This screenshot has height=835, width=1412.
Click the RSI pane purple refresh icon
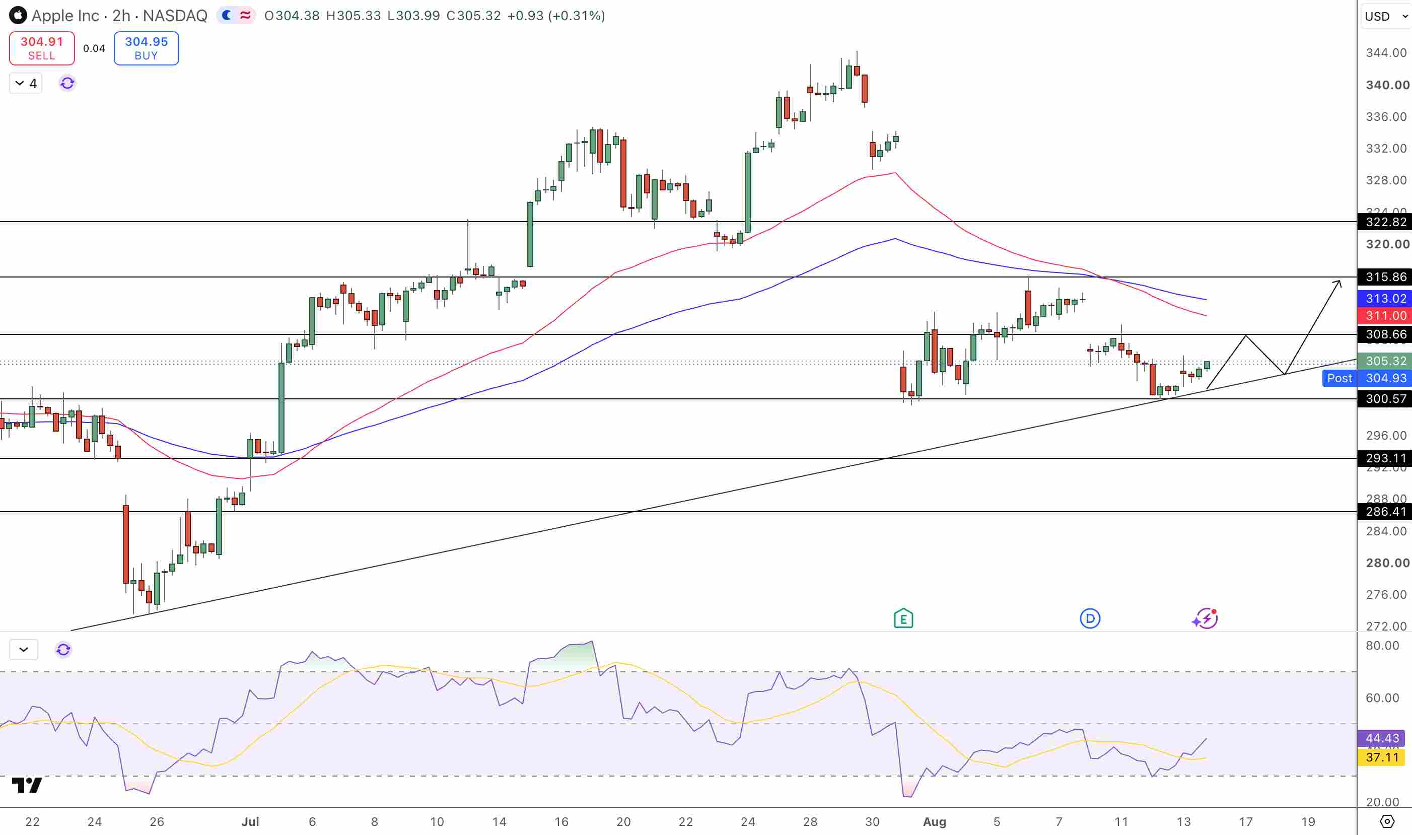(x=63, y=649)
